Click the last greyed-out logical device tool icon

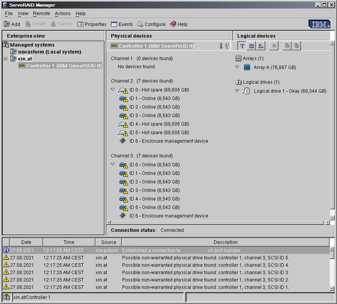click(297, 46)
